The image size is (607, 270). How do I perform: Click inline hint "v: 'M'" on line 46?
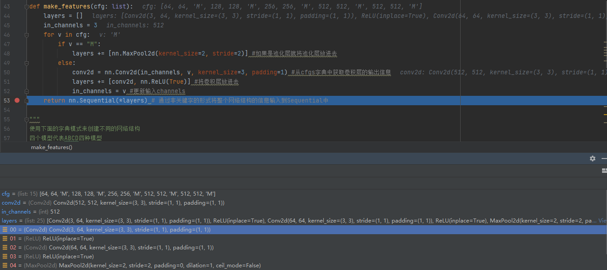[x=110, y=35]
